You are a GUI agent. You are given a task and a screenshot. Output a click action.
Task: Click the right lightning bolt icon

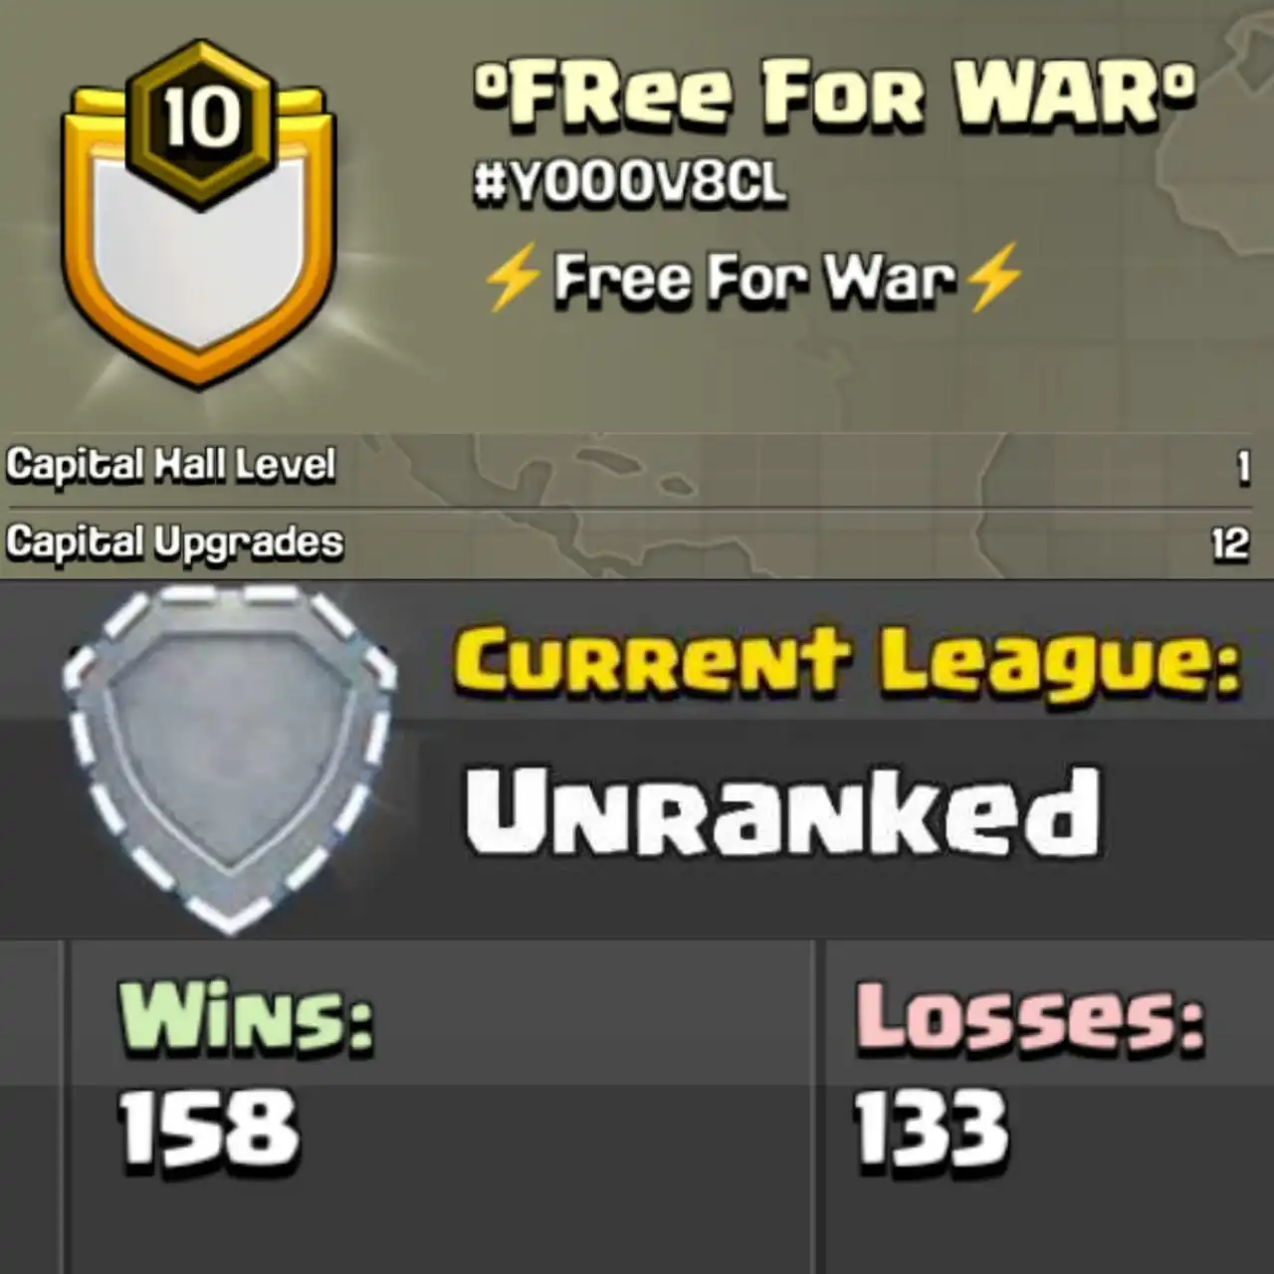click(993, 277)
